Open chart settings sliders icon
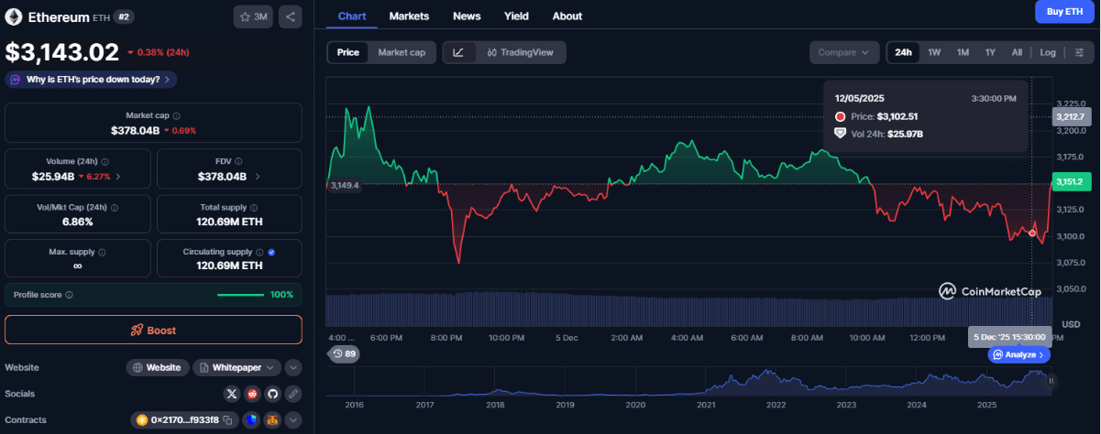This screenshot has height=434, width=1101. [x=1079, y=52]
